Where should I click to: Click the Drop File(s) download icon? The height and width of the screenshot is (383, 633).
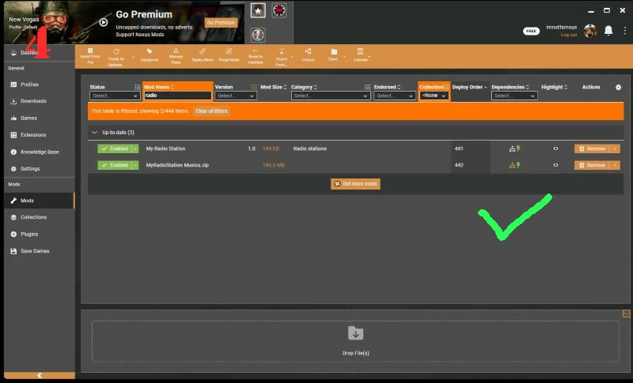pyautogui.click(x=355, y=333)
